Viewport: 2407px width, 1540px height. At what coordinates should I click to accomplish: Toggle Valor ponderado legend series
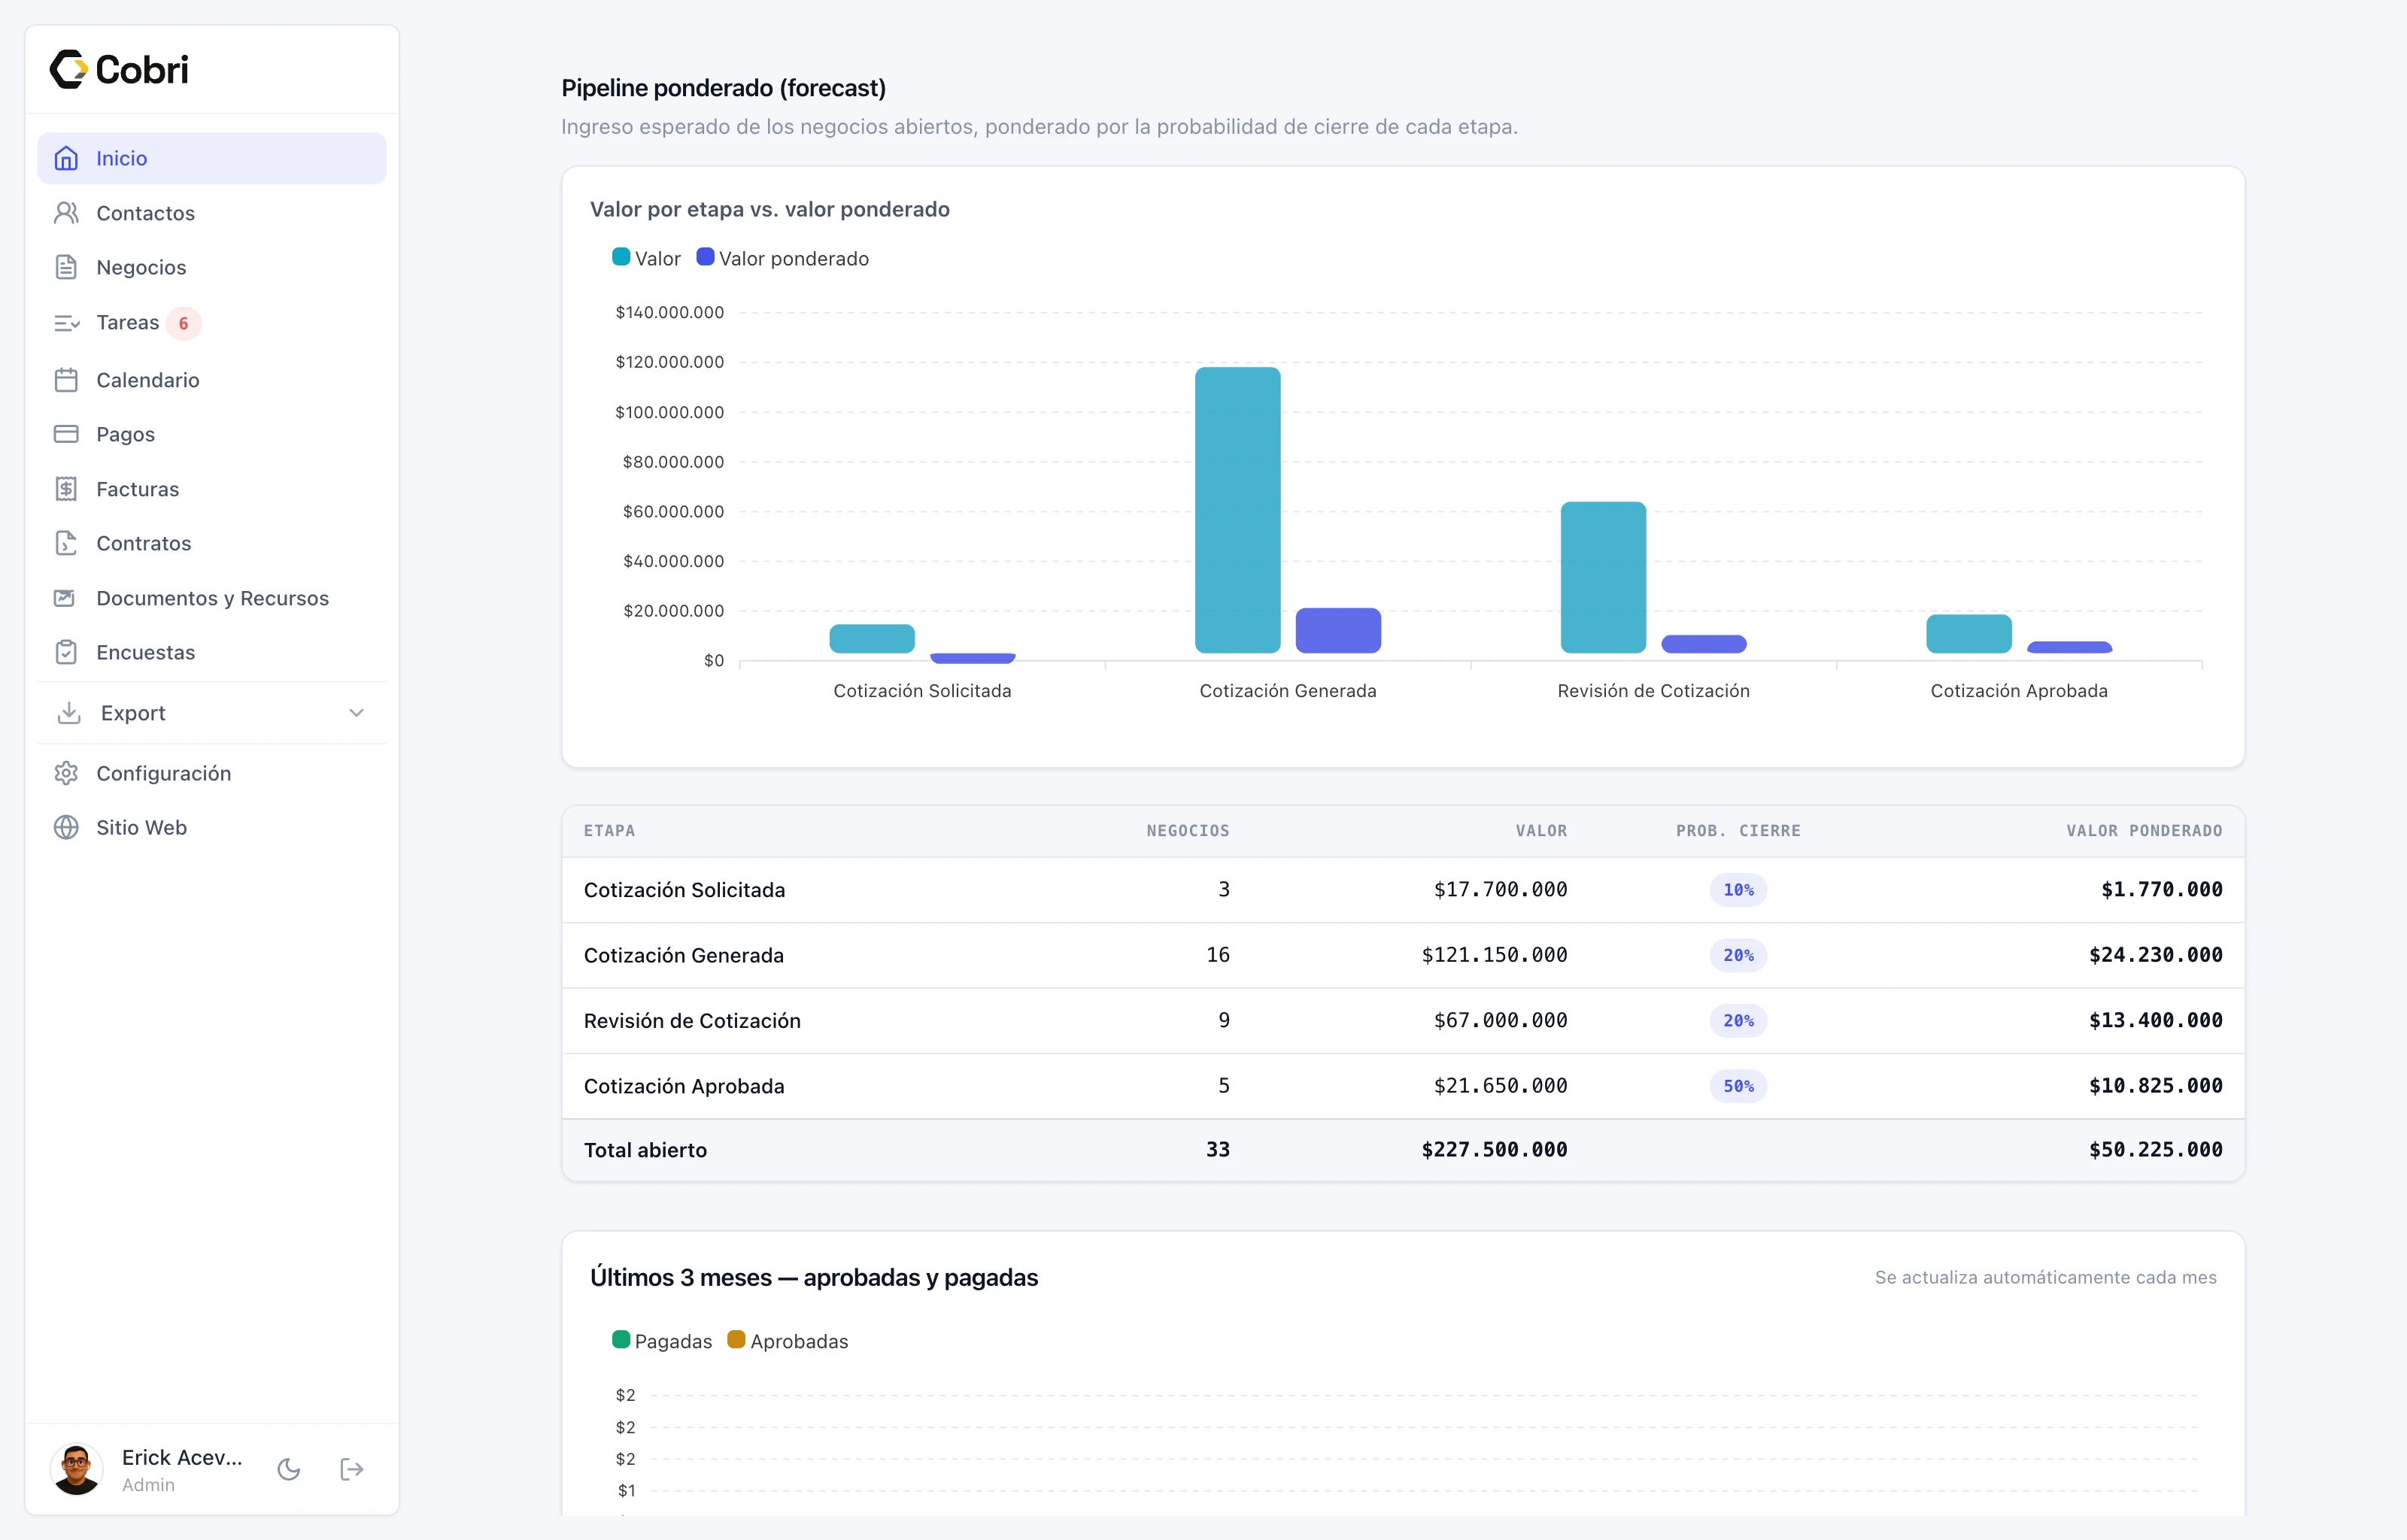pos(783,258)
